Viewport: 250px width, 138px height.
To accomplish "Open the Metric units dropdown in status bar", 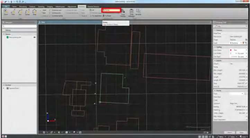I will click(222, 137).
